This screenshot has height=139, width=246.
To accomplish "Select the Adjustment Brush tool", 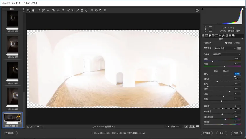I will tap(77, 10).
